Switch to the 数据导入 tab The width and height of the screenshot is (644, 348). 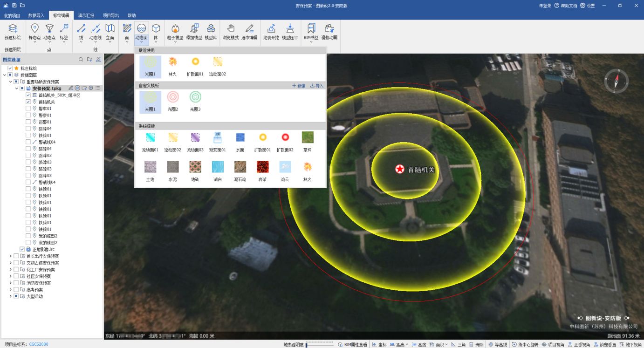[x=36, y=15]
